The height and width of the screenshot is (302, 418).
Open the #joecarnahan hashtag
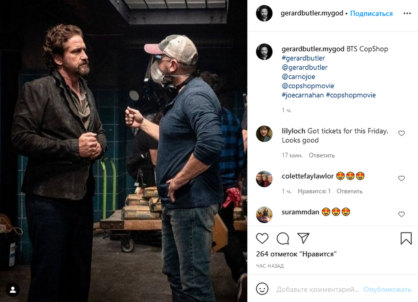pos(303,95)
